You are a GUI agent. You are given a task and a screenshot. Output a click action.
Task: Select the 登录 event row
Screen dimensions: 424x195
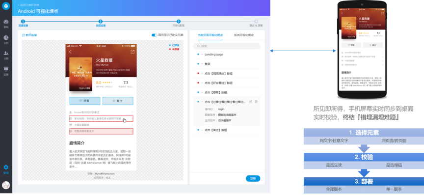pos(227,64)
